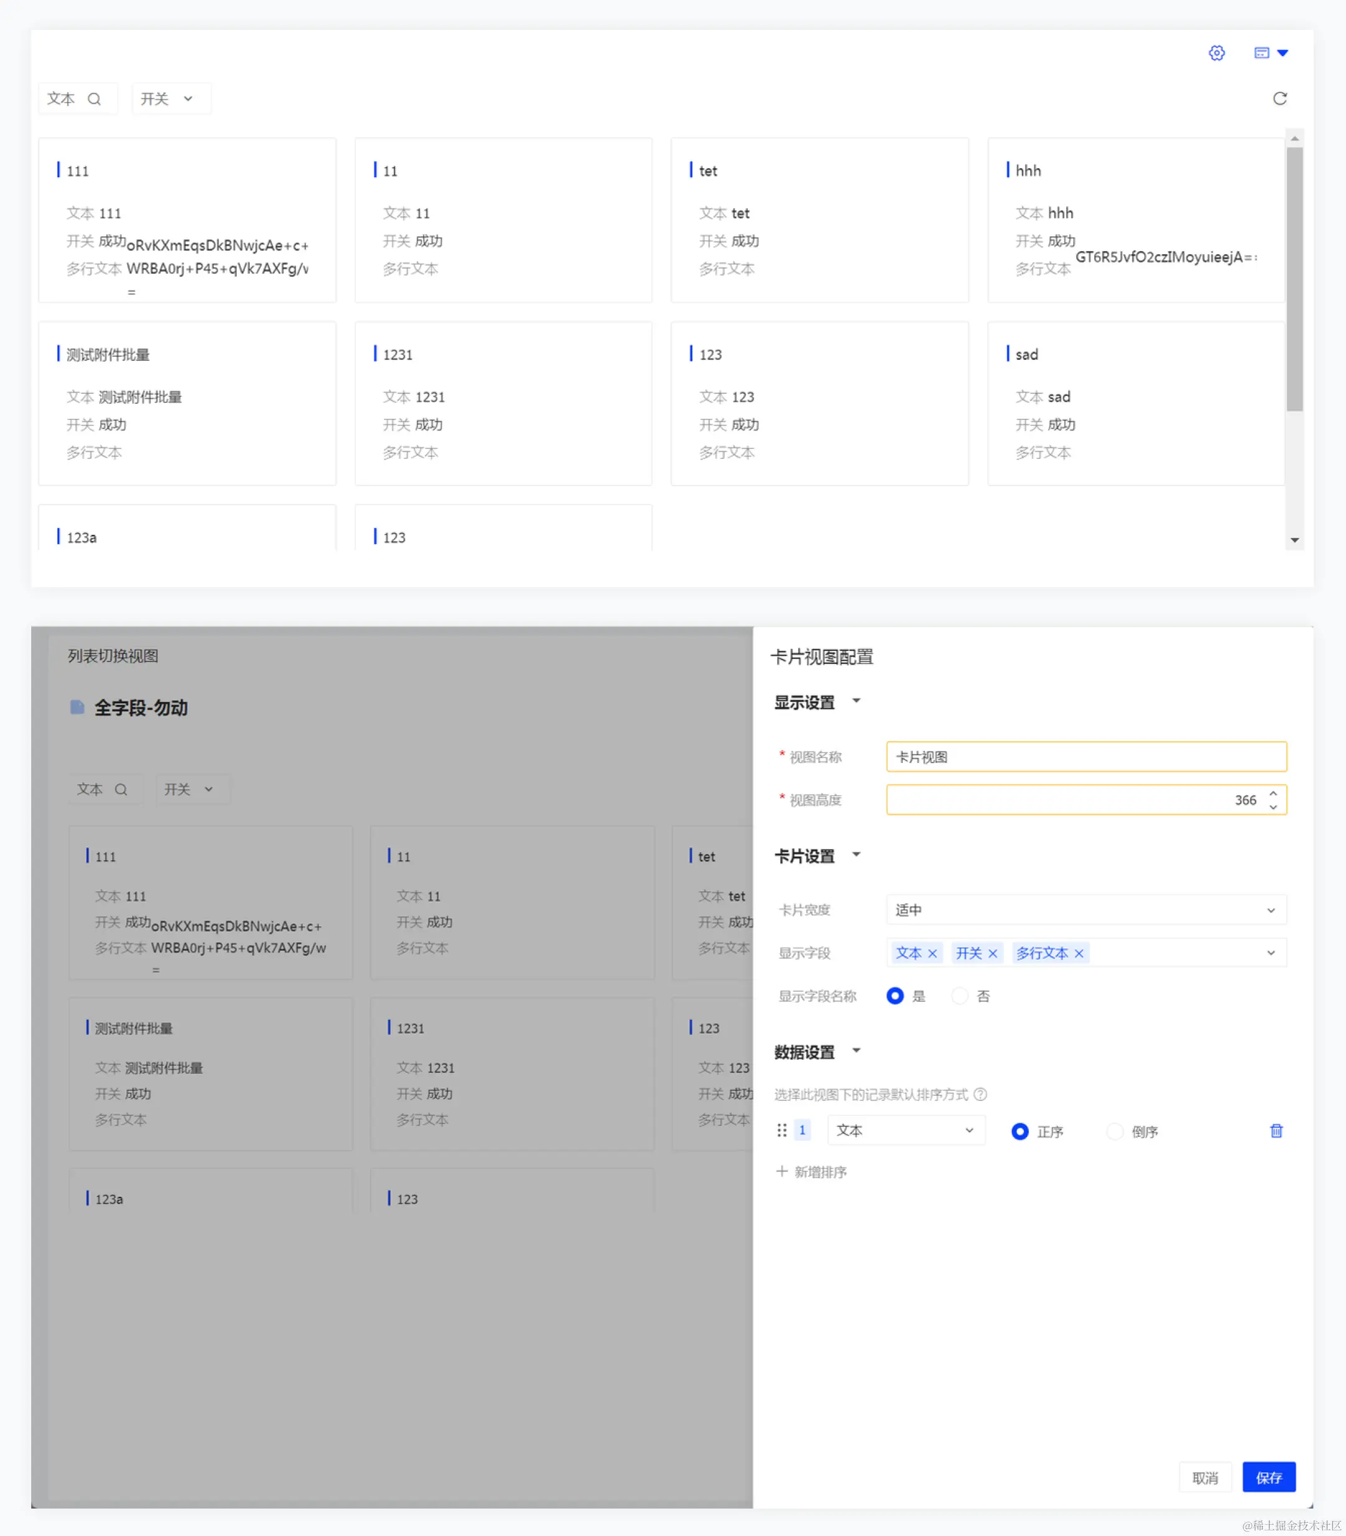Select 是 for 显示字段名称
The image size is (1346, 1536).
pyautogui.click(x=895, y=996)
